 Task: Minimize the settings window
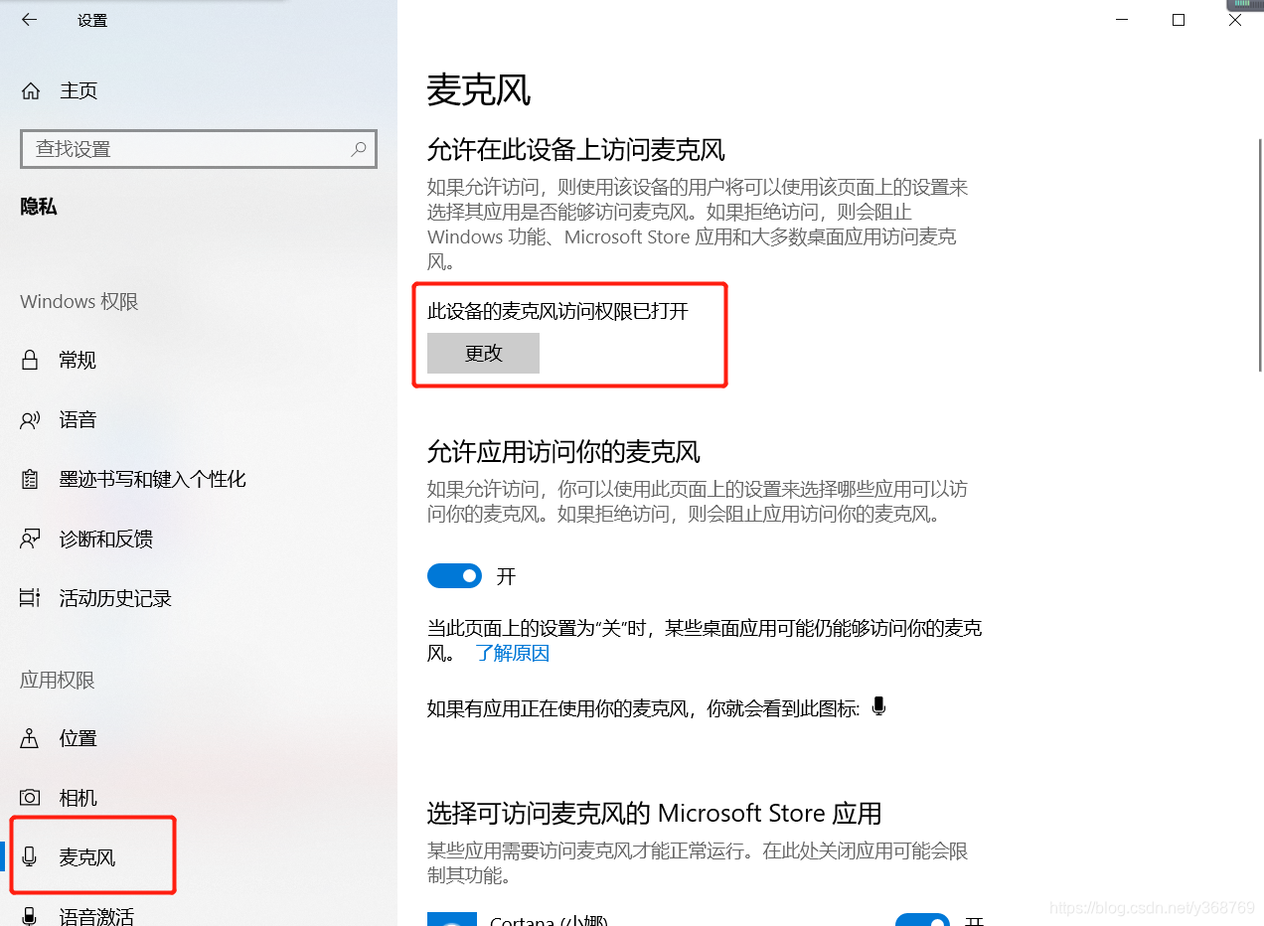1121,20
